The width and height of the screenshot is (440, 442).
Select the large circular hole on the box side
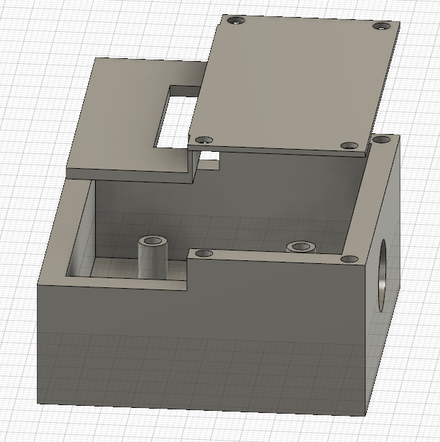382,275
